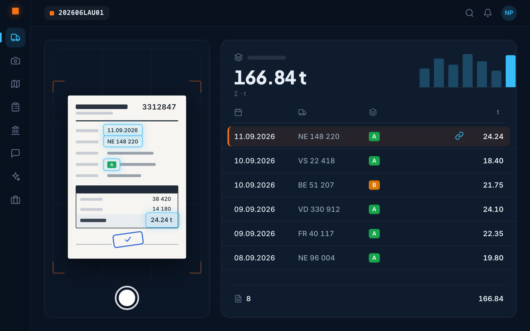Click the document icon beside count 8
The width and height of the screenshot is (530, 331).
[x=238, y=299]
